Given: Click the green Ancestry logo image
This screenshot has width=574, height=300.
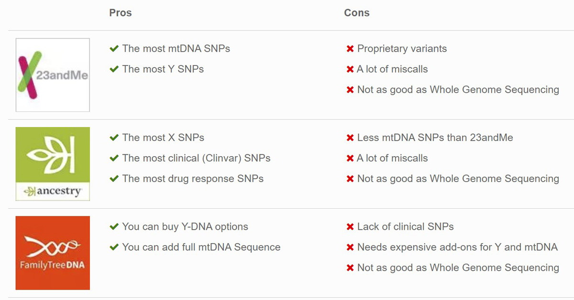Looking at the screenshot, I should click(x=53, y=164).
